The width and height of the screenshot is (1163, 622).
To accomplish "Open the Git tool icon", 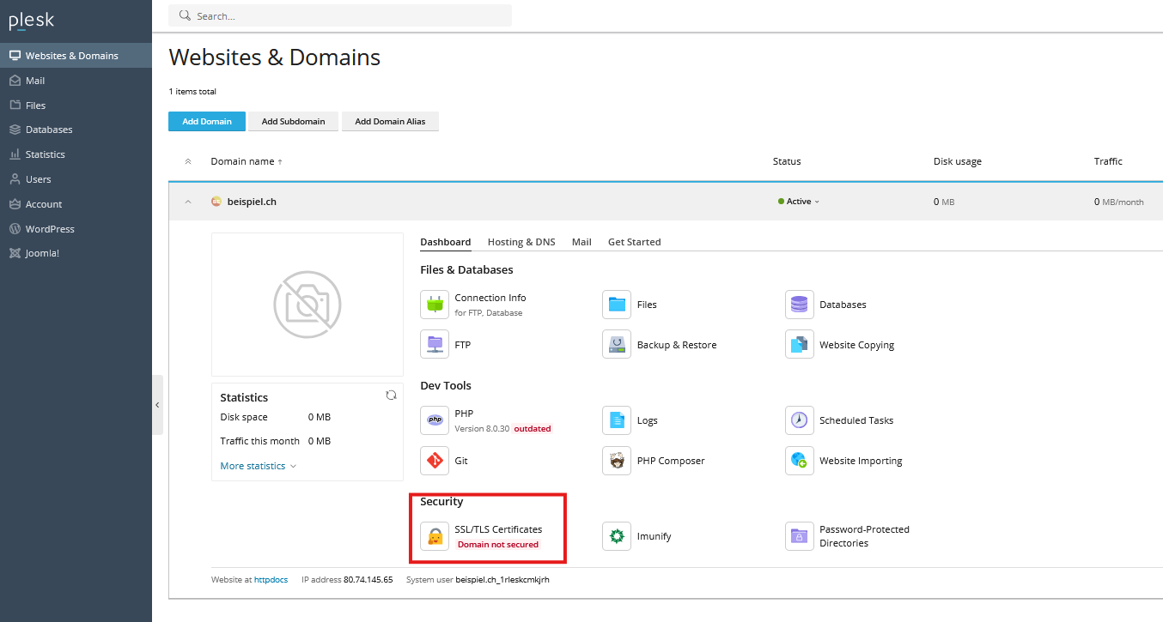I will pos(435,461).
